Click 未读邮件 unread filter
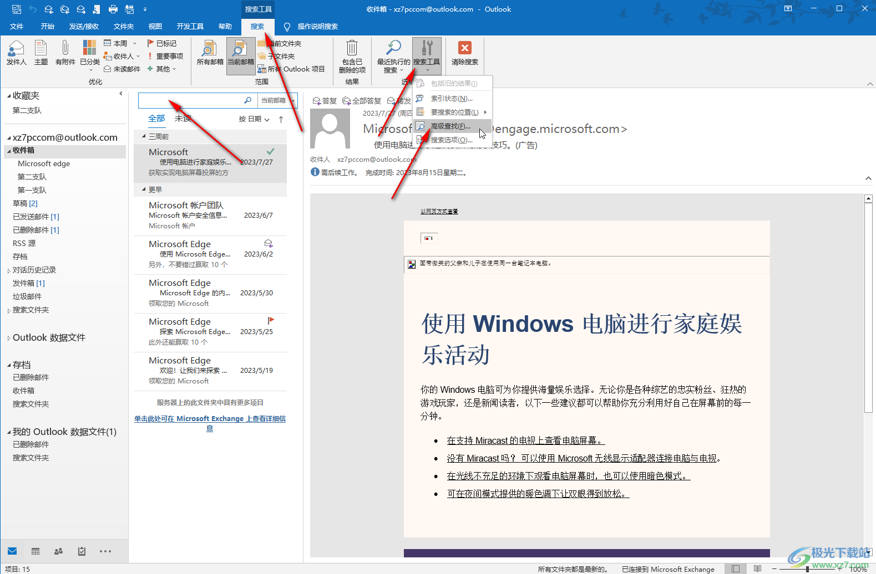This screenshot has width=876, height=574. click(121, 69)
